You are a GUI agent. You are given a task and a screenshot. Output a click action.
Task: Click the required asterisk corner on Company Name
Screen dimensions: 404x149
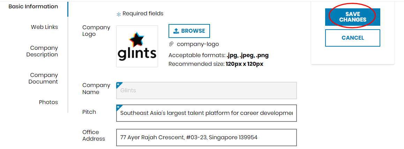pyautogui.click(x=119, y=85)
